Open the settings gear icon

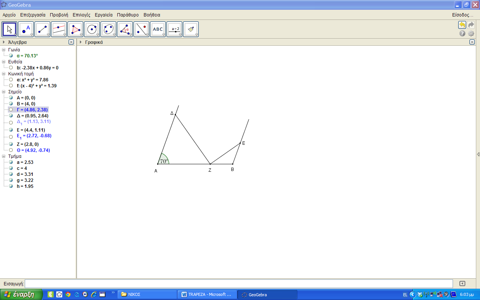coord(471,33)
